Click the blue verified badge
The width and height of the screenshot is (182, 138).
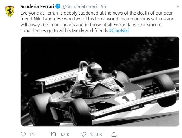click(x=60, y=6)
